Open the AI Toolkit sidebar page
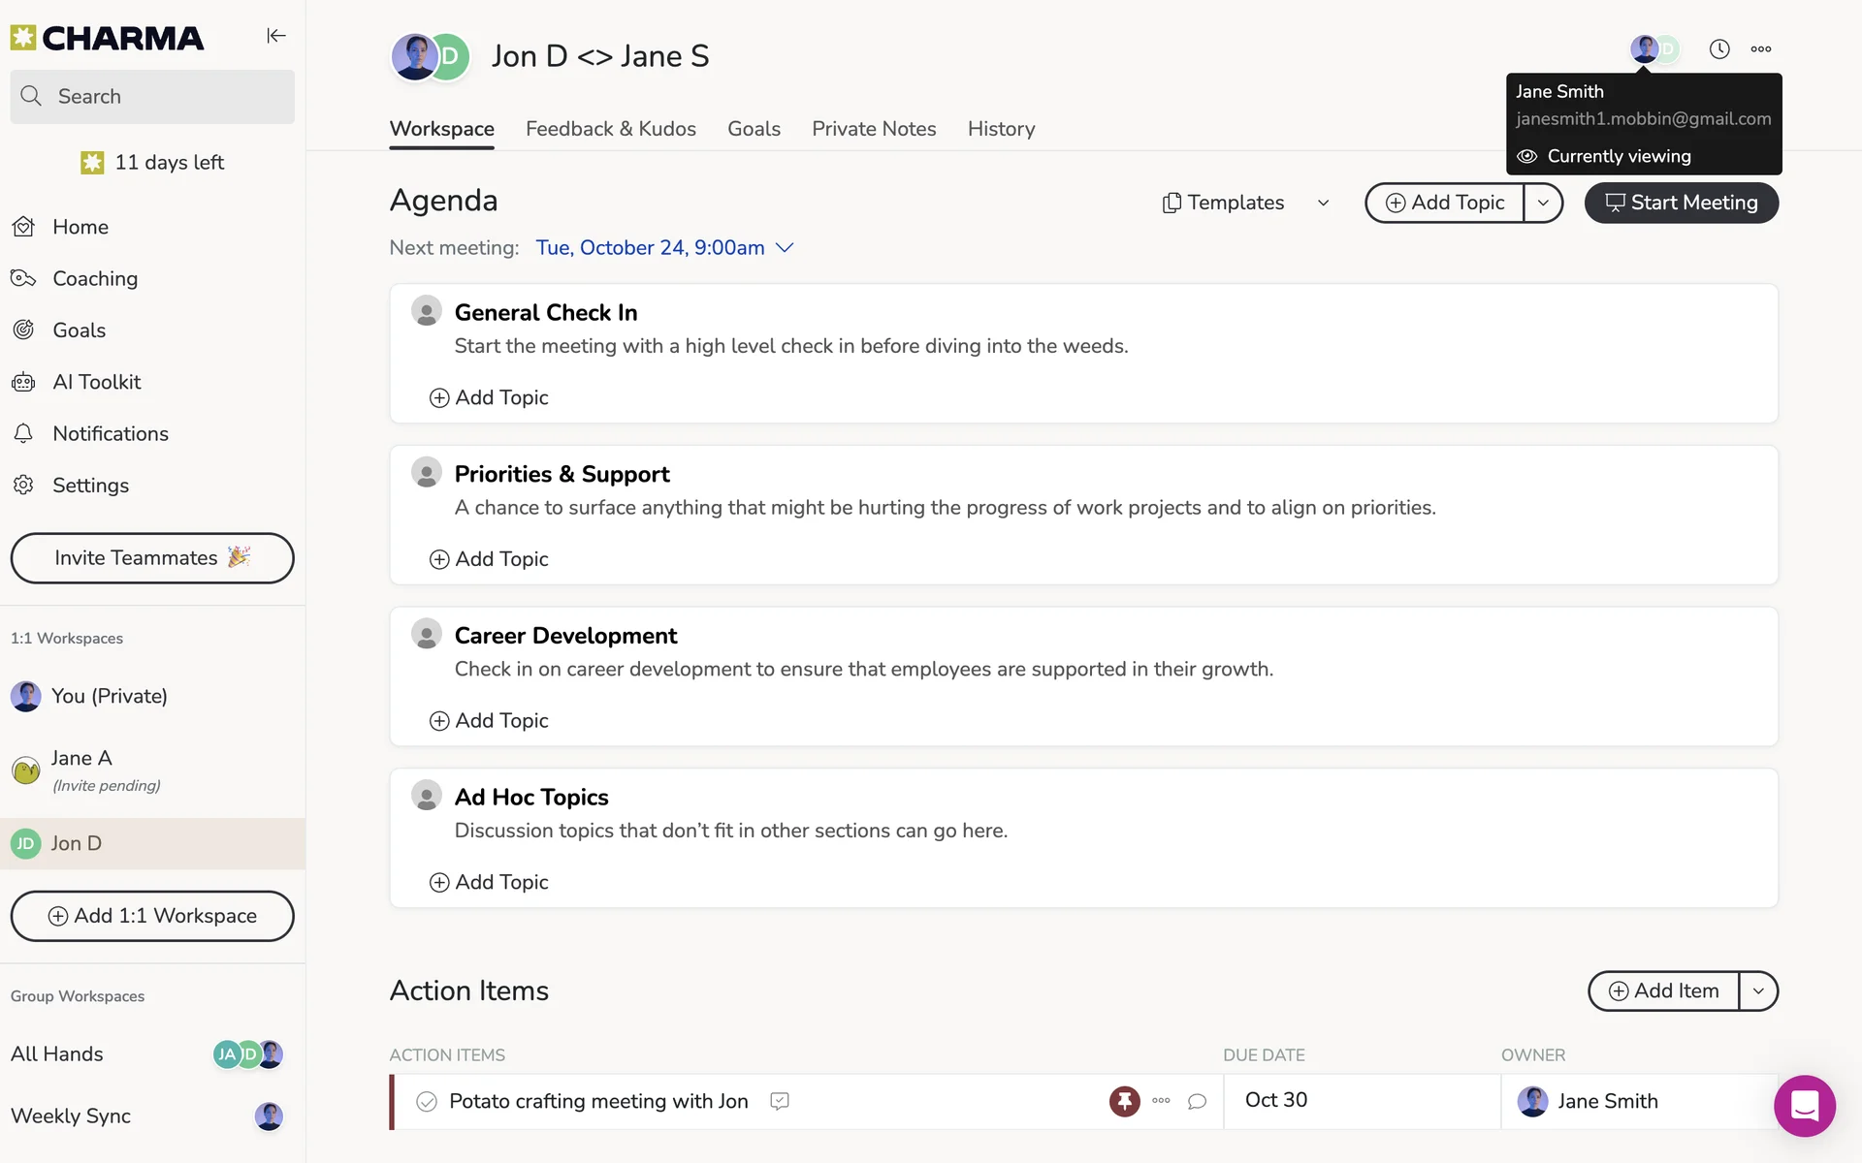Image resolution: width=1862 pixels, height=1163 pixels. tap(96, 382)
